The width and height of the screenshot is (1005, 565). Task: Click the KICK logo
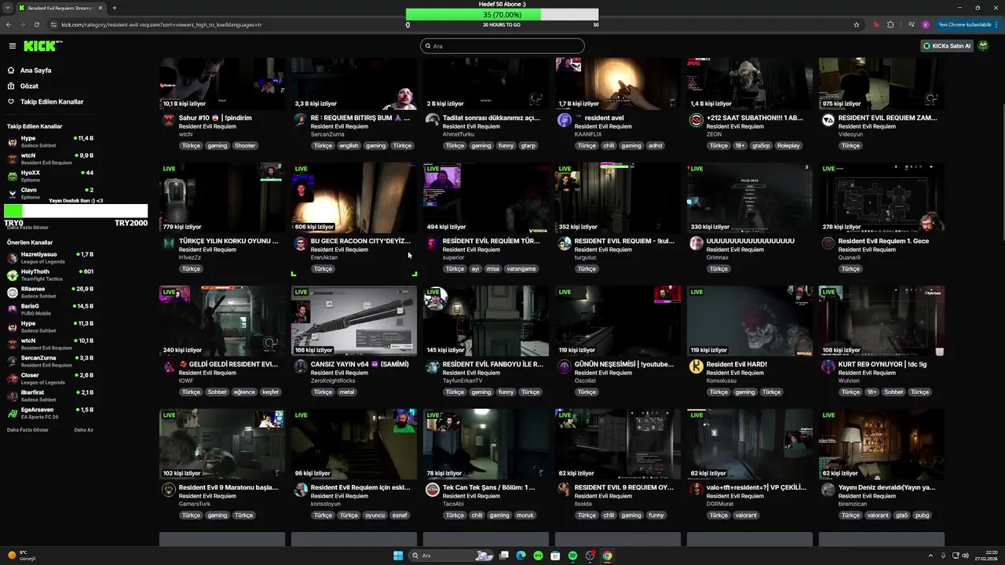click(x=41, y=46)
